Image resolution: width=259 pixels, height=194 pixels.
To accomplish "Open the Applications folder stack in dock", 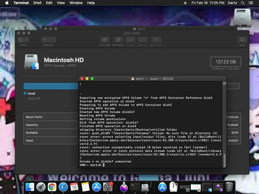I will [x=162, y=187].
